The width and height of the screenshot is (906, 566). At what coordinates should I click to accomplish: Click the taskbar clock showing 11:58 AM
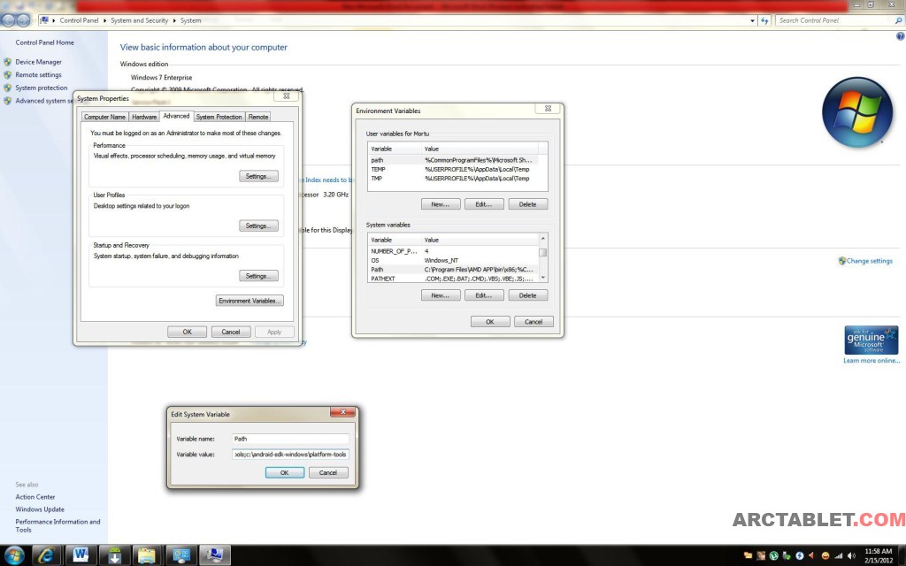[879, 555]
